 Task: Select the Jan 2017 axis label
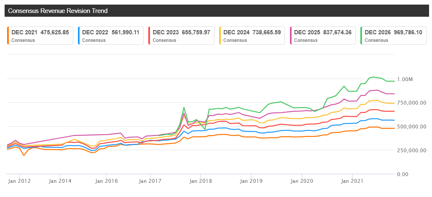click(x=150, y=181)
